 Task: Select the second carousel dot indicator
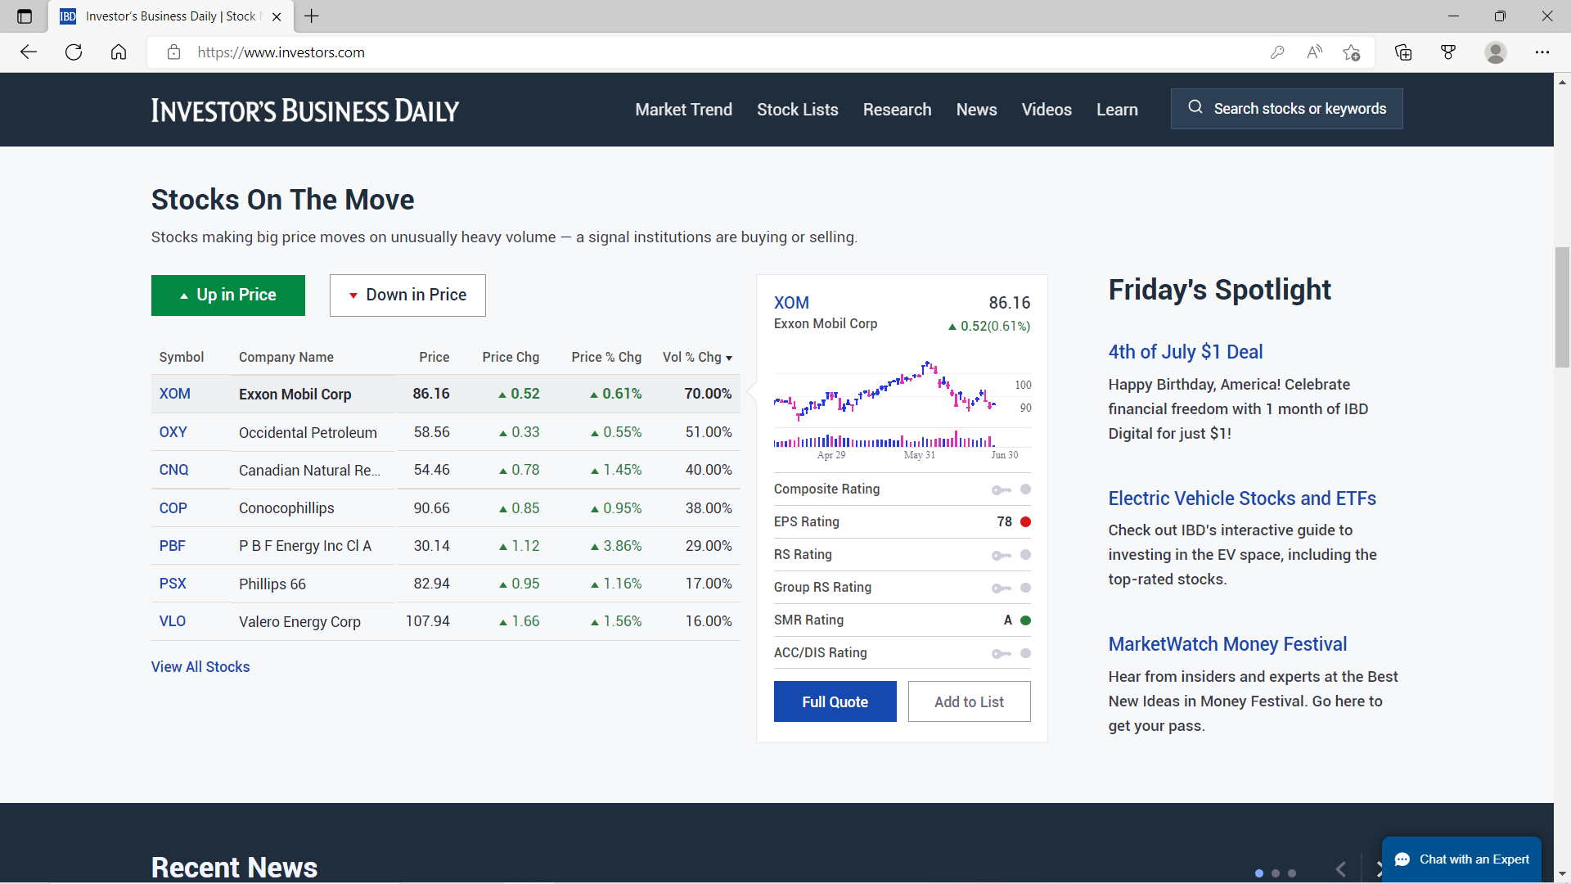coord(1276,873)
